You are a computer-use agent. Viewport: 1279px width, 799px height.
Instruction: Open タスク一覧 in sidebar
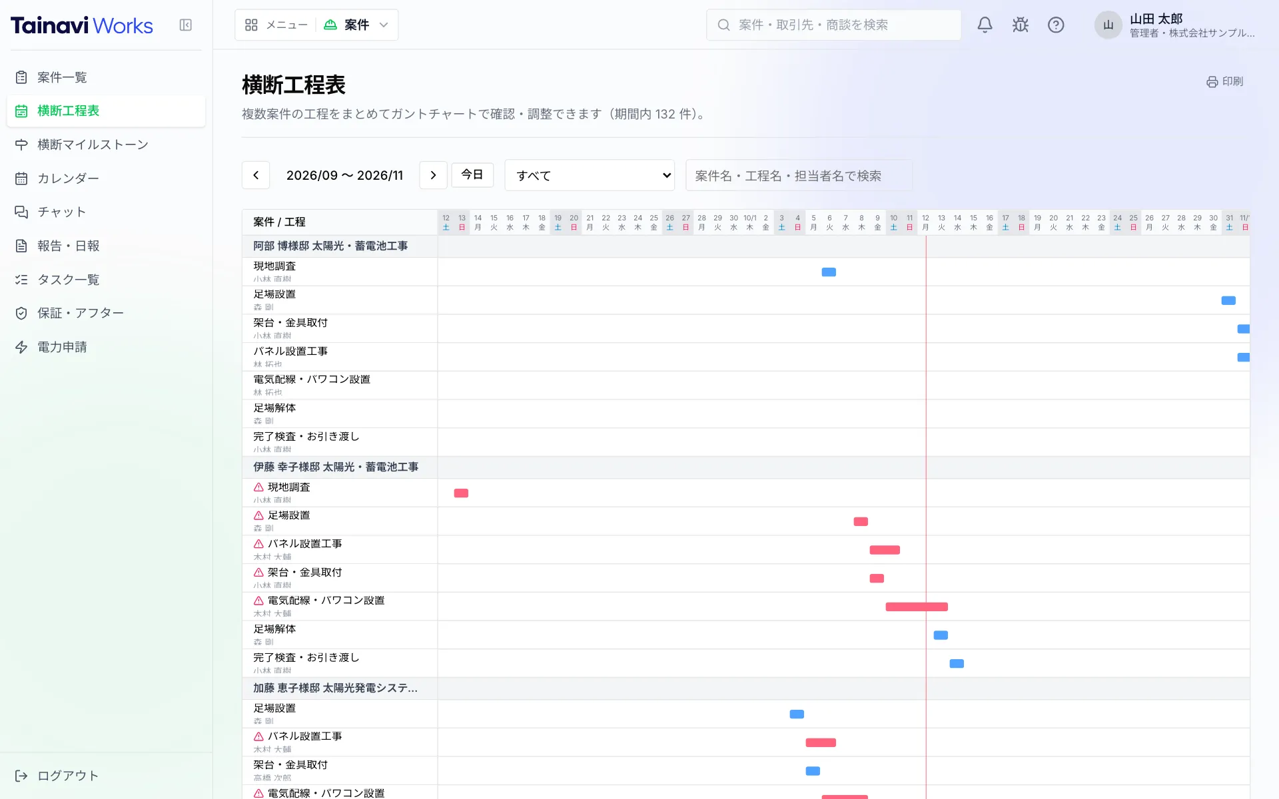(x=106, y=280)
